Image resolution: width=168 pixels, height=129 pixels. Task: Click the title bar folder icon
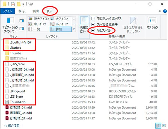pos(4,4)
